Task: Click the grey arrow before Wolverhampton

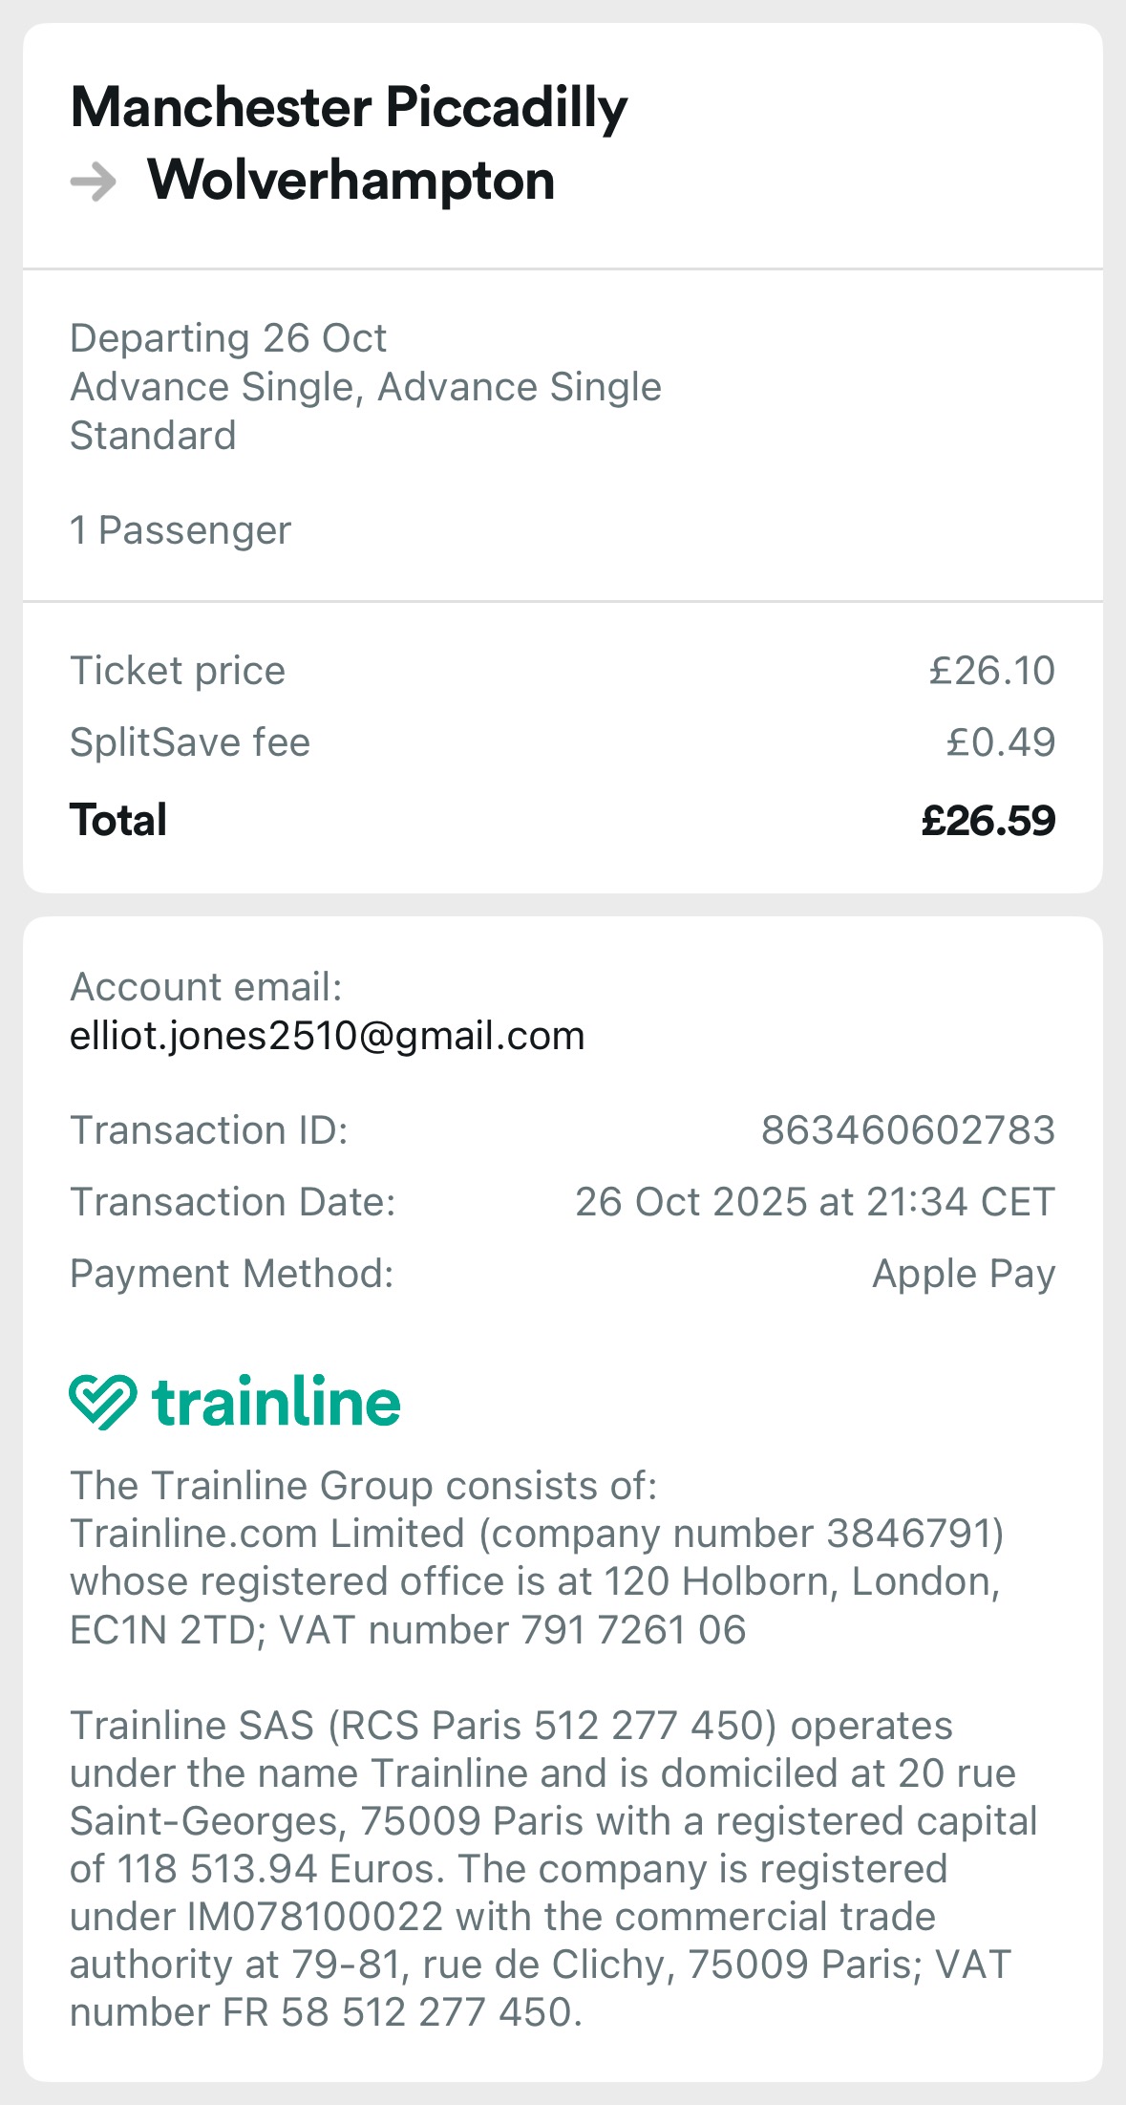Action: click(94, 182)
